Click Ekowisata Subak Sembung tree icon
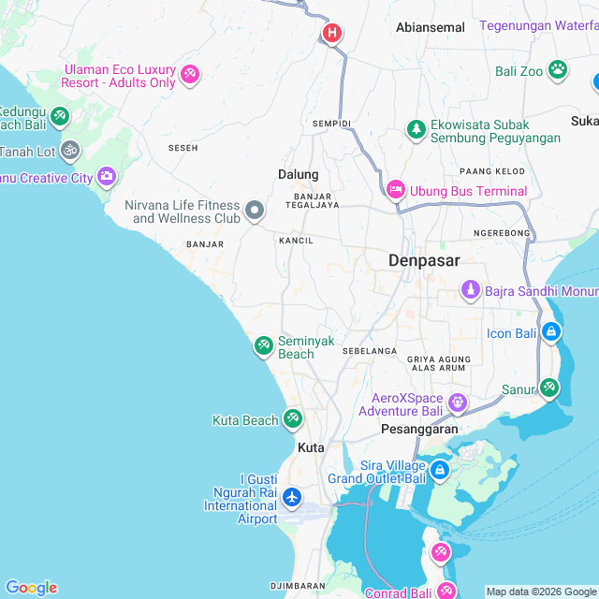Screen dimensions: 599x599 416,130
